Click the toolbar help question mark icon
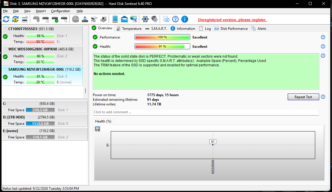This screenshot has height=192, width=332. [x=175, y=19]
